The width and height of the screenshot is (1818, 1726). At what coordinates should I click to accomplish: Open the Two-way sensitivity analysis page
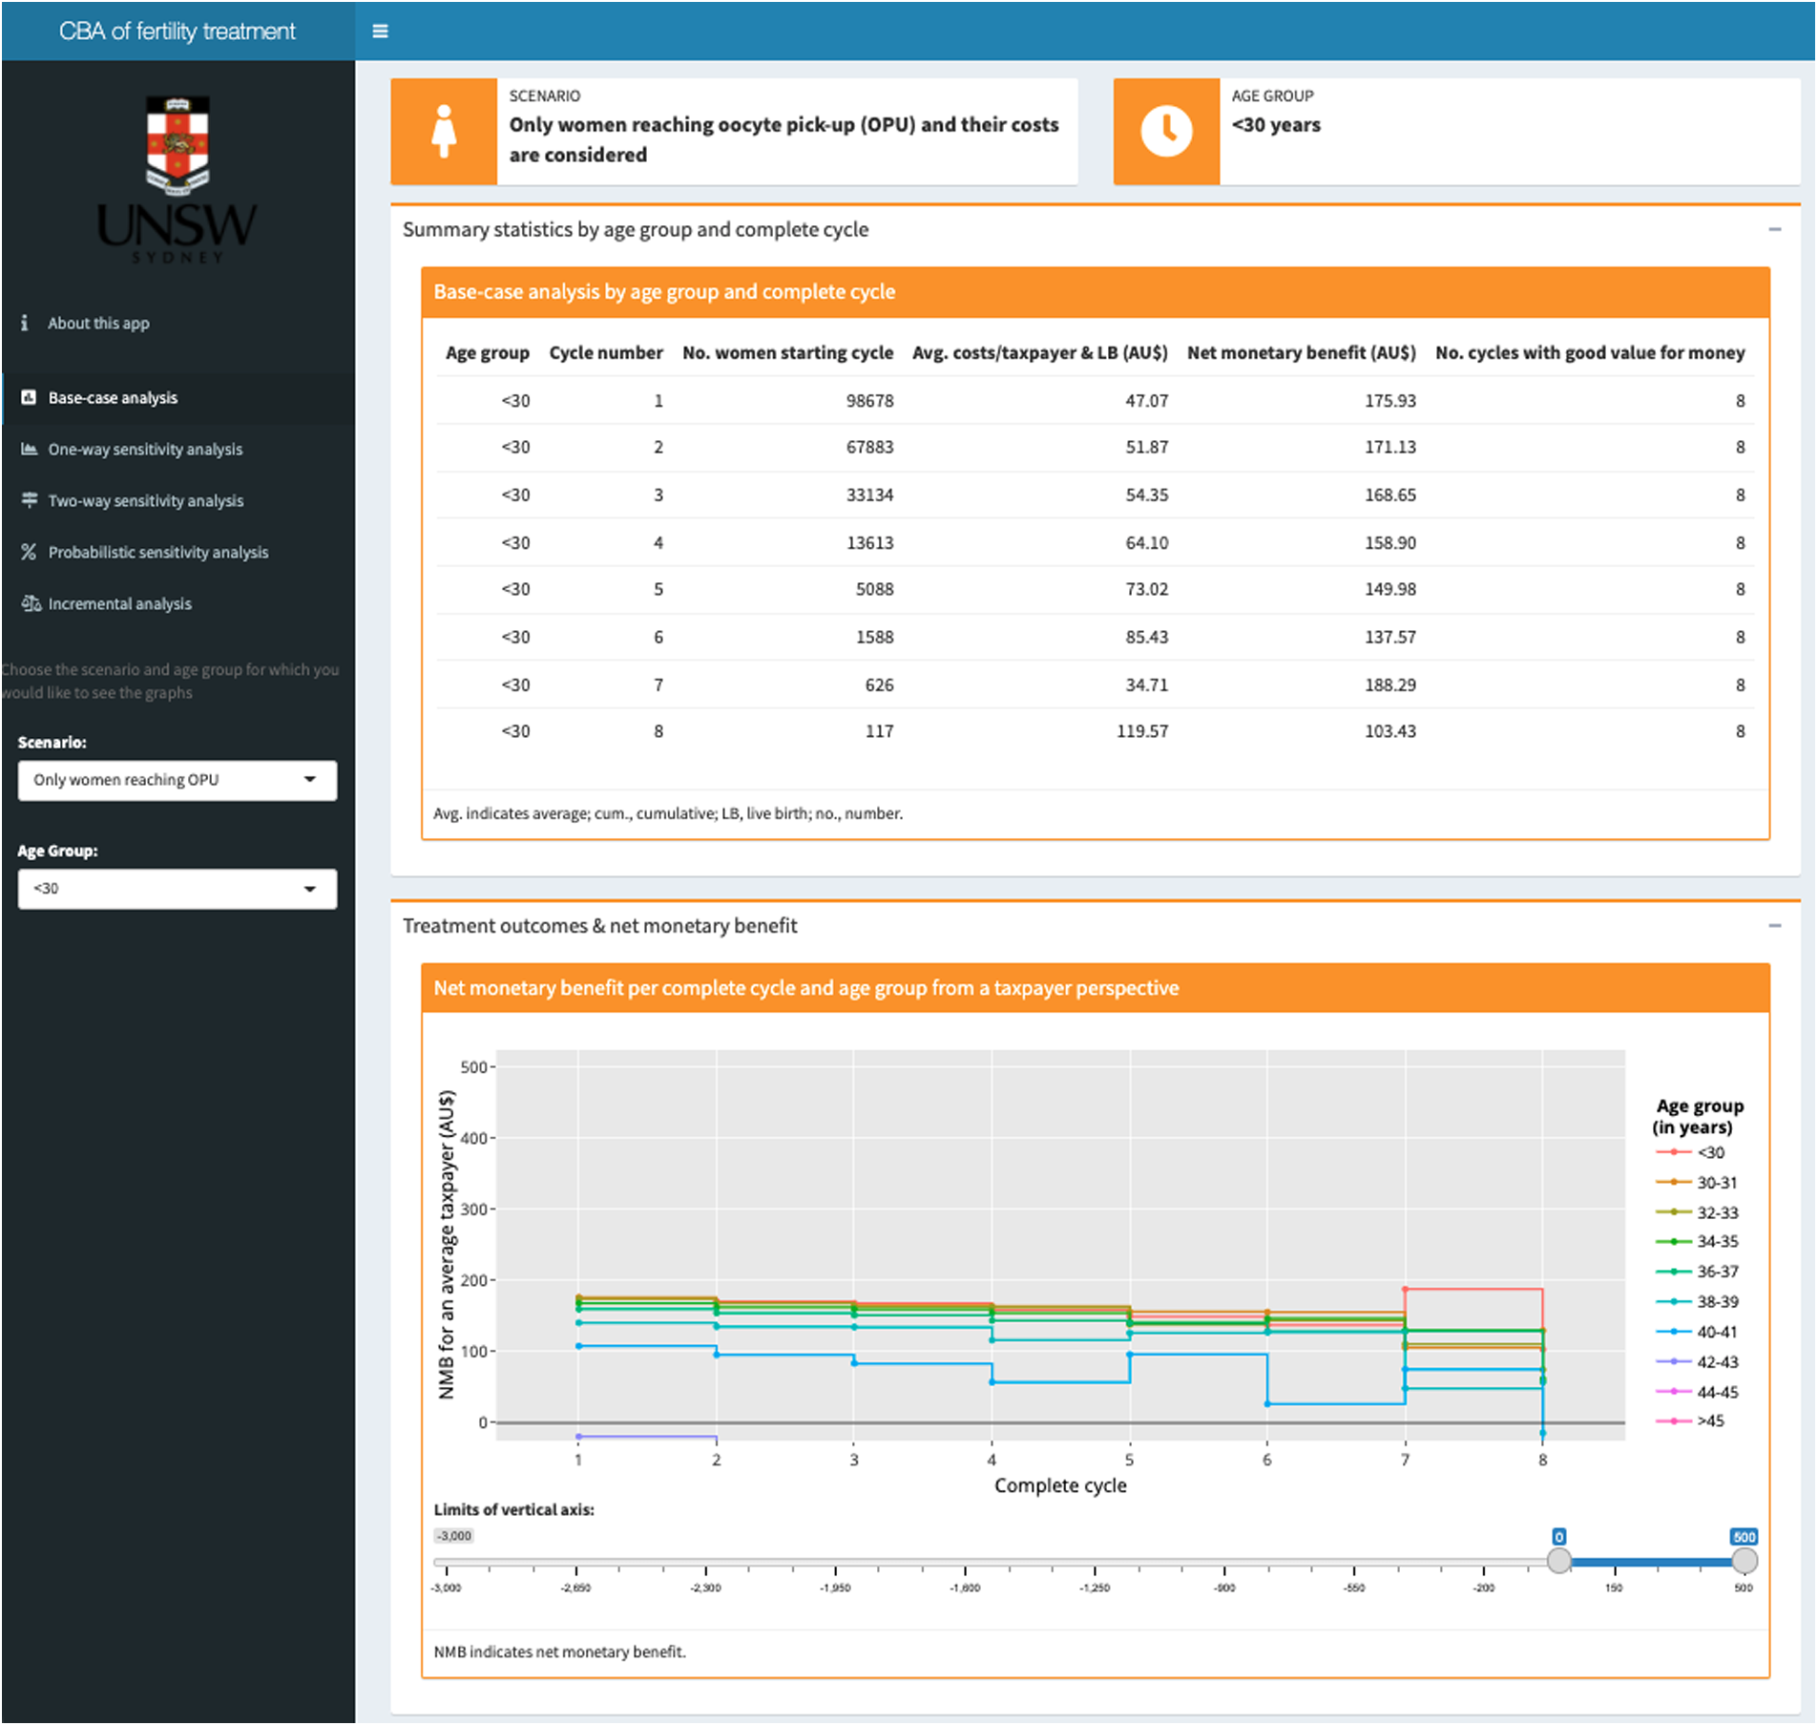click(x=146, y=501)
